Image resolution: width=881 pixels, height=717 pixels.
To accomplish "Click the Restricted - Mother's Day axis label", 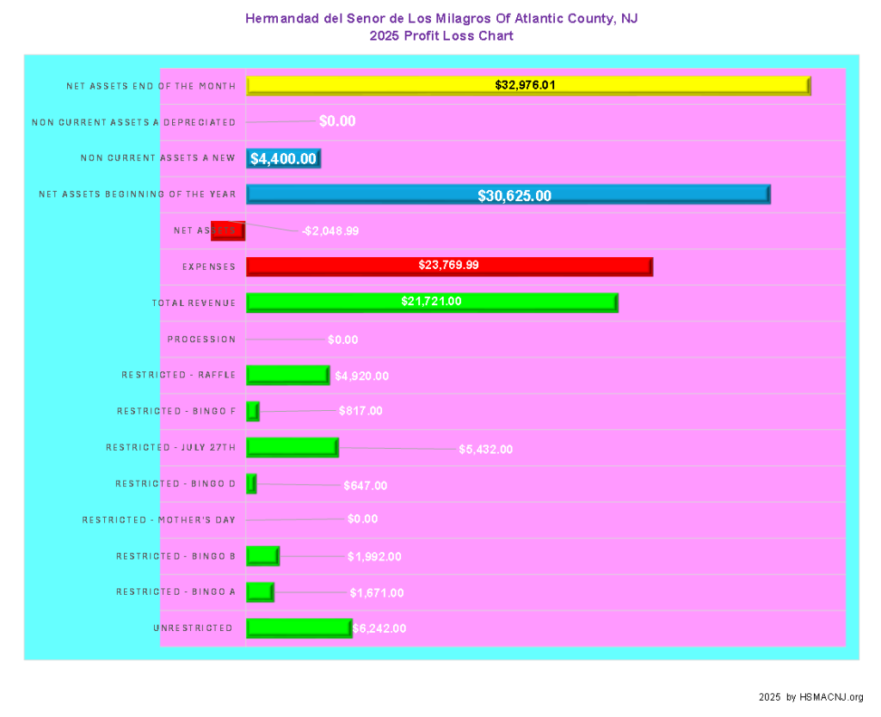I will point(158,520).
